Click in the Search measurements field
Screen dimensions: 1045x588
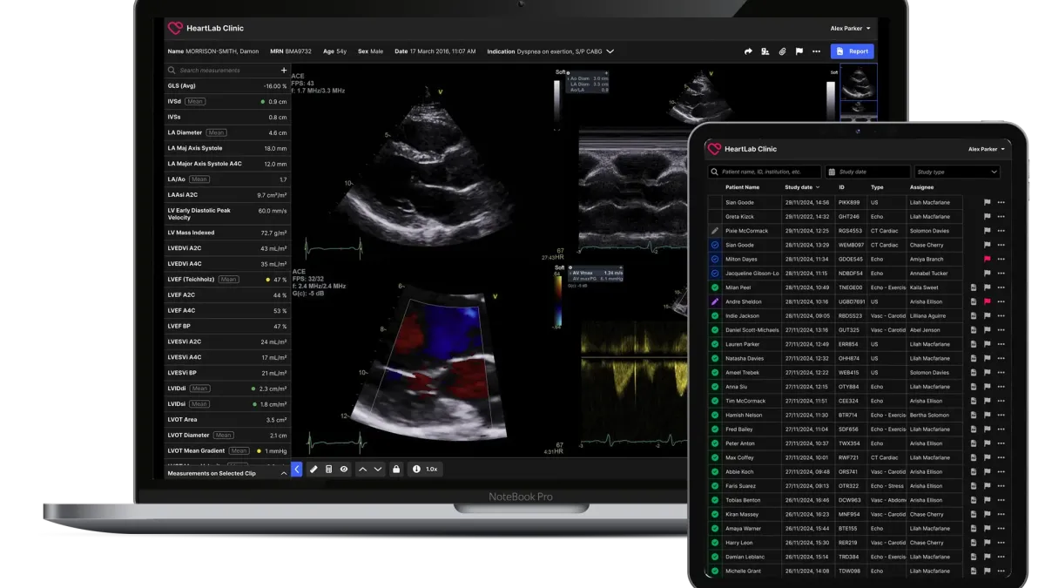[x=222, y=71]
